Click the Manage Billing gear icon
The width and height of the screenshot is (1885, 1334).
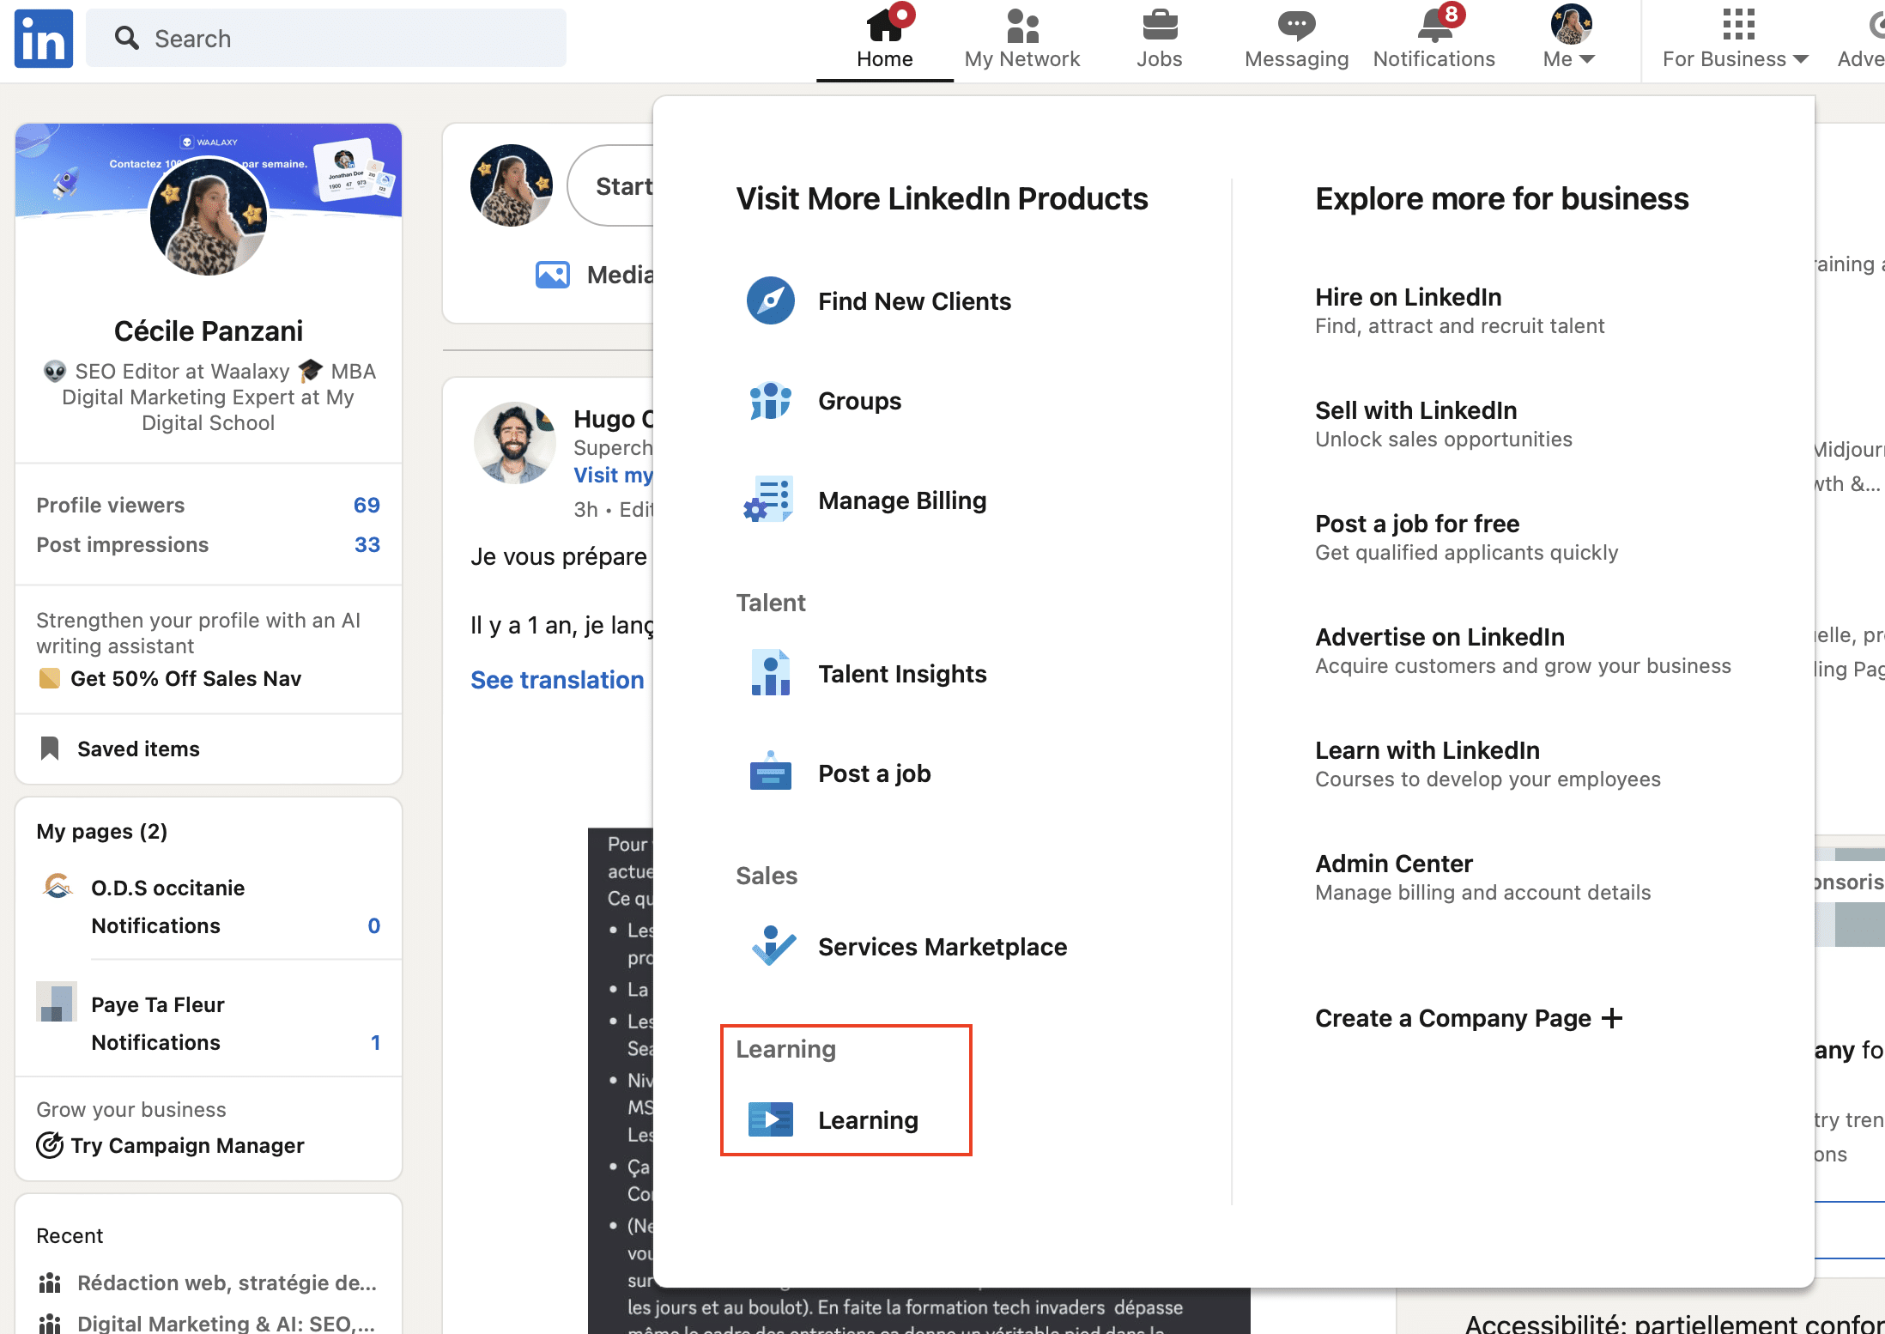[x=771, y=500]
